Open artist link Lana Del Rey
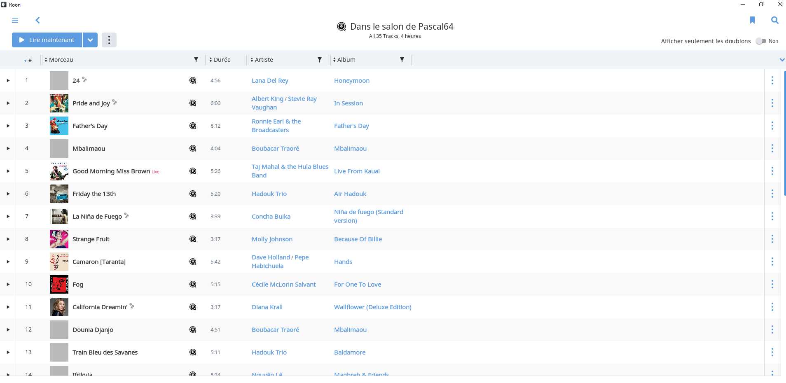786x383 pixels. (270, 81)
